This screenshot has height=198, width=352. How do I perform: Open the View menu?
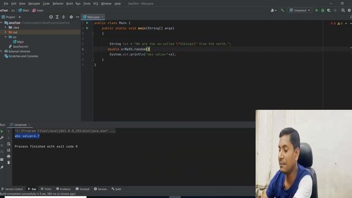click(x=22, y=4)
